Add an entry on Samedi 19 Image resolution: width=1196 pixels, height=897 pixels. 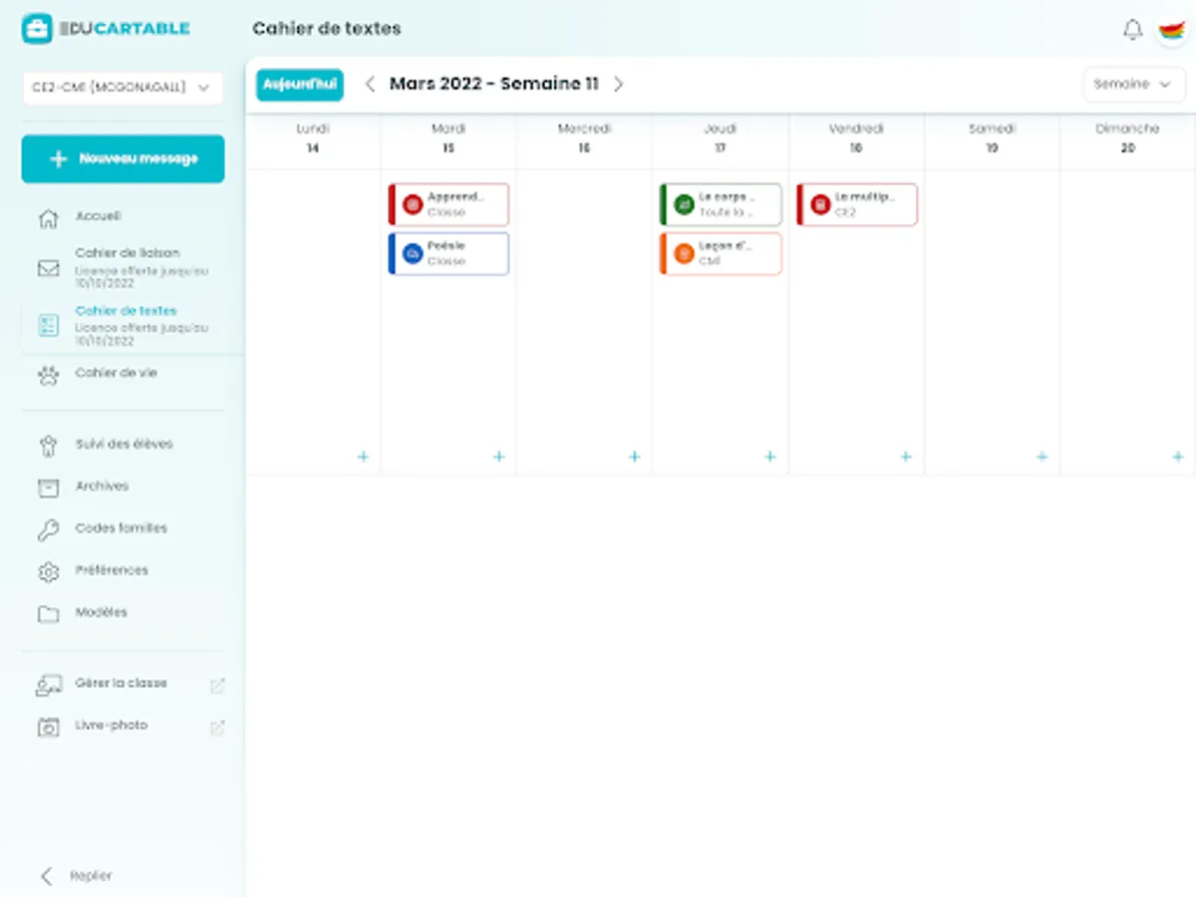click(x=1042, y=456)
